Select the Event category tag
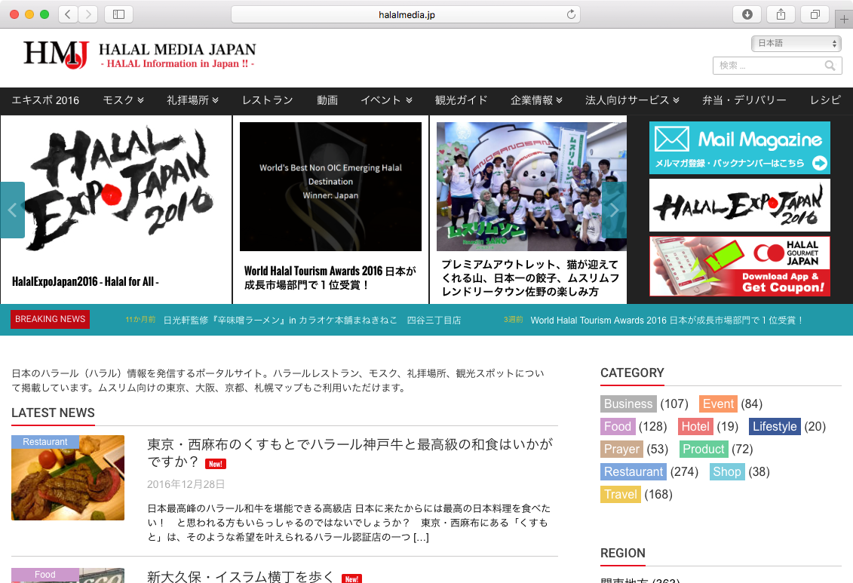The height and width of the screenshot is (583, 853). pyautogui.click(x=718, y=404)
